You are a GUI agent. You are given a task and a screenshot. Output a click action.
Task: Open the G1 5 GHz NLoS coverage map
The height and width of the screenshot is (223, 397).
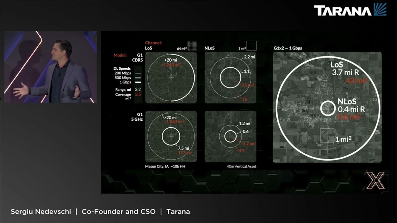230,136
